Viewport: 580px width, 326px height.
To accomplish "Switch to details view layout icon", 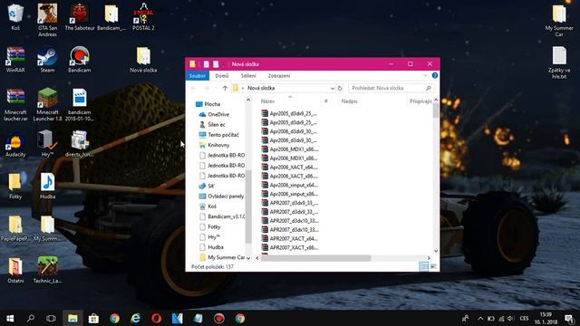I will click(423, 266).
